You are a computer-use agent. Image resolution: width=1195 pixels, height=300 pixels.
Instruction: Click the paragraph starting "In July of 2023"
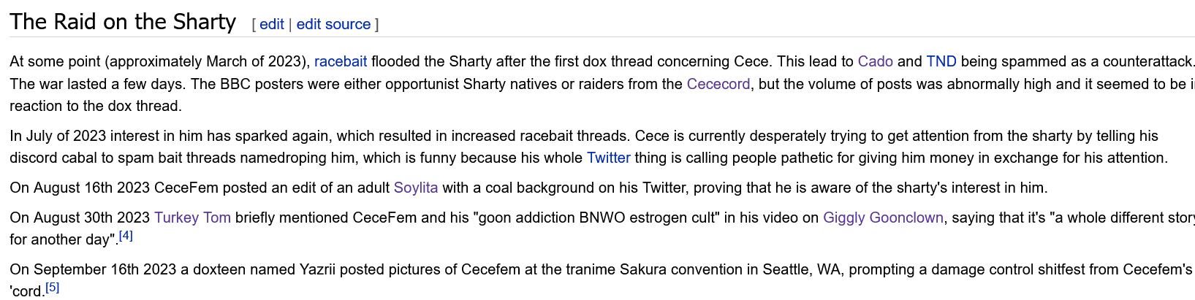click(x=589, y=147)
